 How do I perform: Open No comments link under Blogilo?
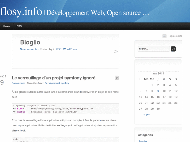pos(28,49)
